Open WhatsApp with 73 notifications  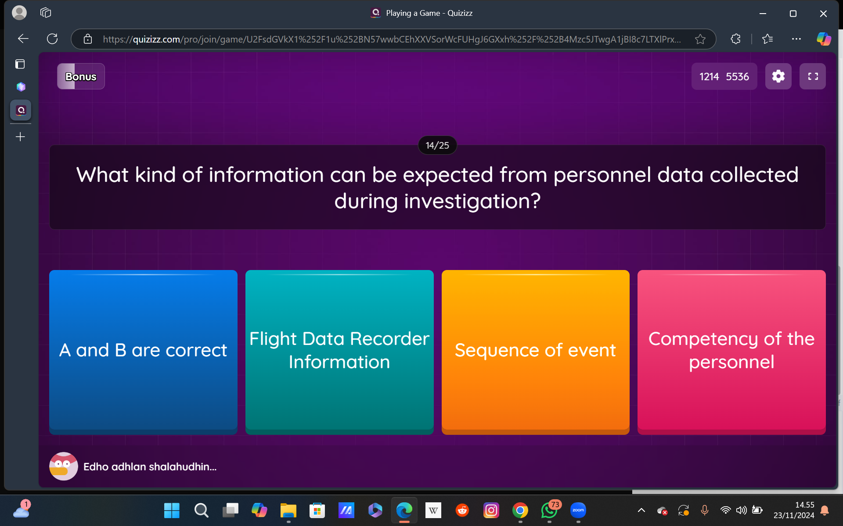[x=549, y=510]
